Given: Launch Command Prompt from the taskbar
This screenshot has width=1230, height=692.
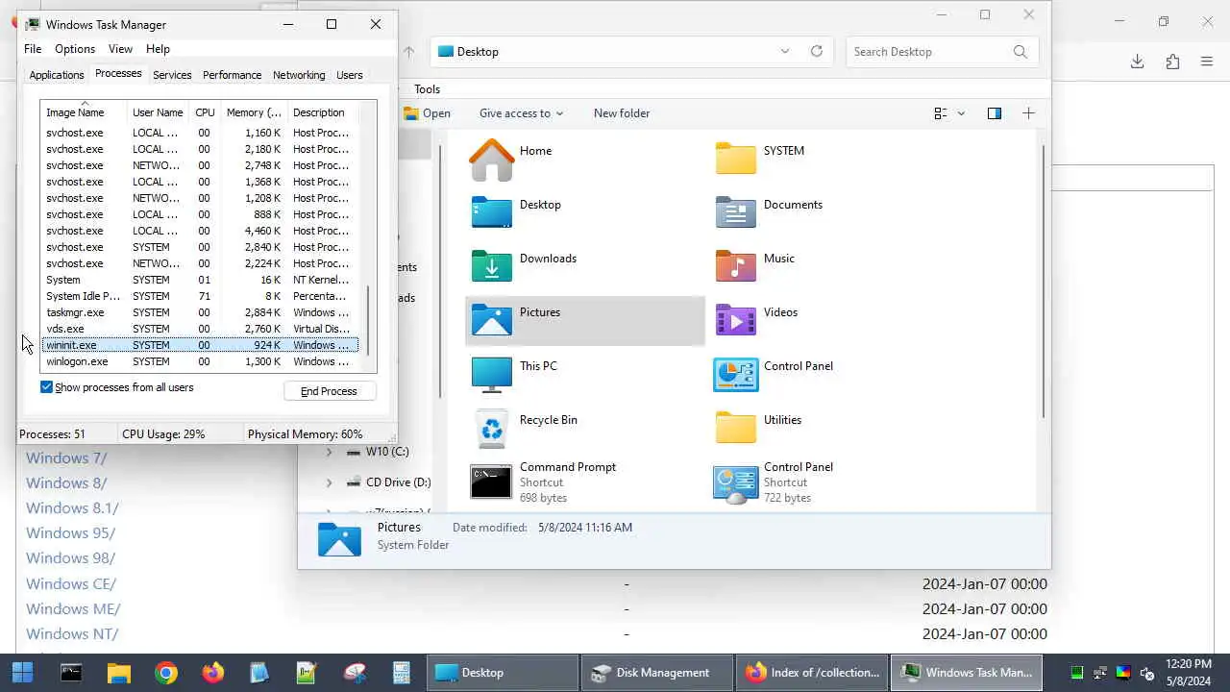Looking at the screenshot, I should tap(71, 673).
